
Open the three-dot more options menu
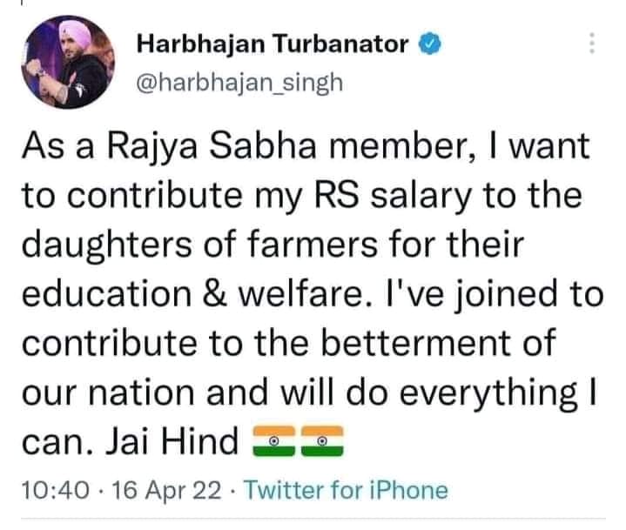tap(593, 44)
